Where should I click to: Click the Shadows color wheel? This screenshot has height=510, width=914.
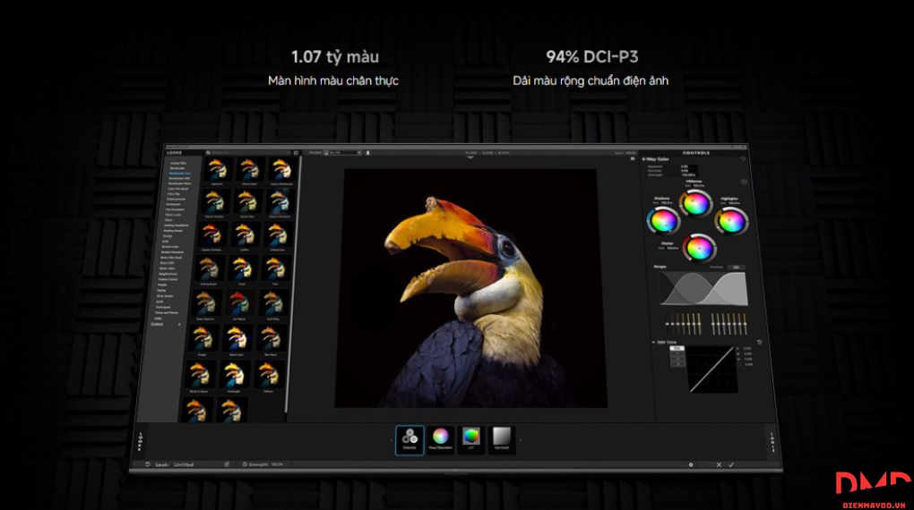click(x=663, y=221)
